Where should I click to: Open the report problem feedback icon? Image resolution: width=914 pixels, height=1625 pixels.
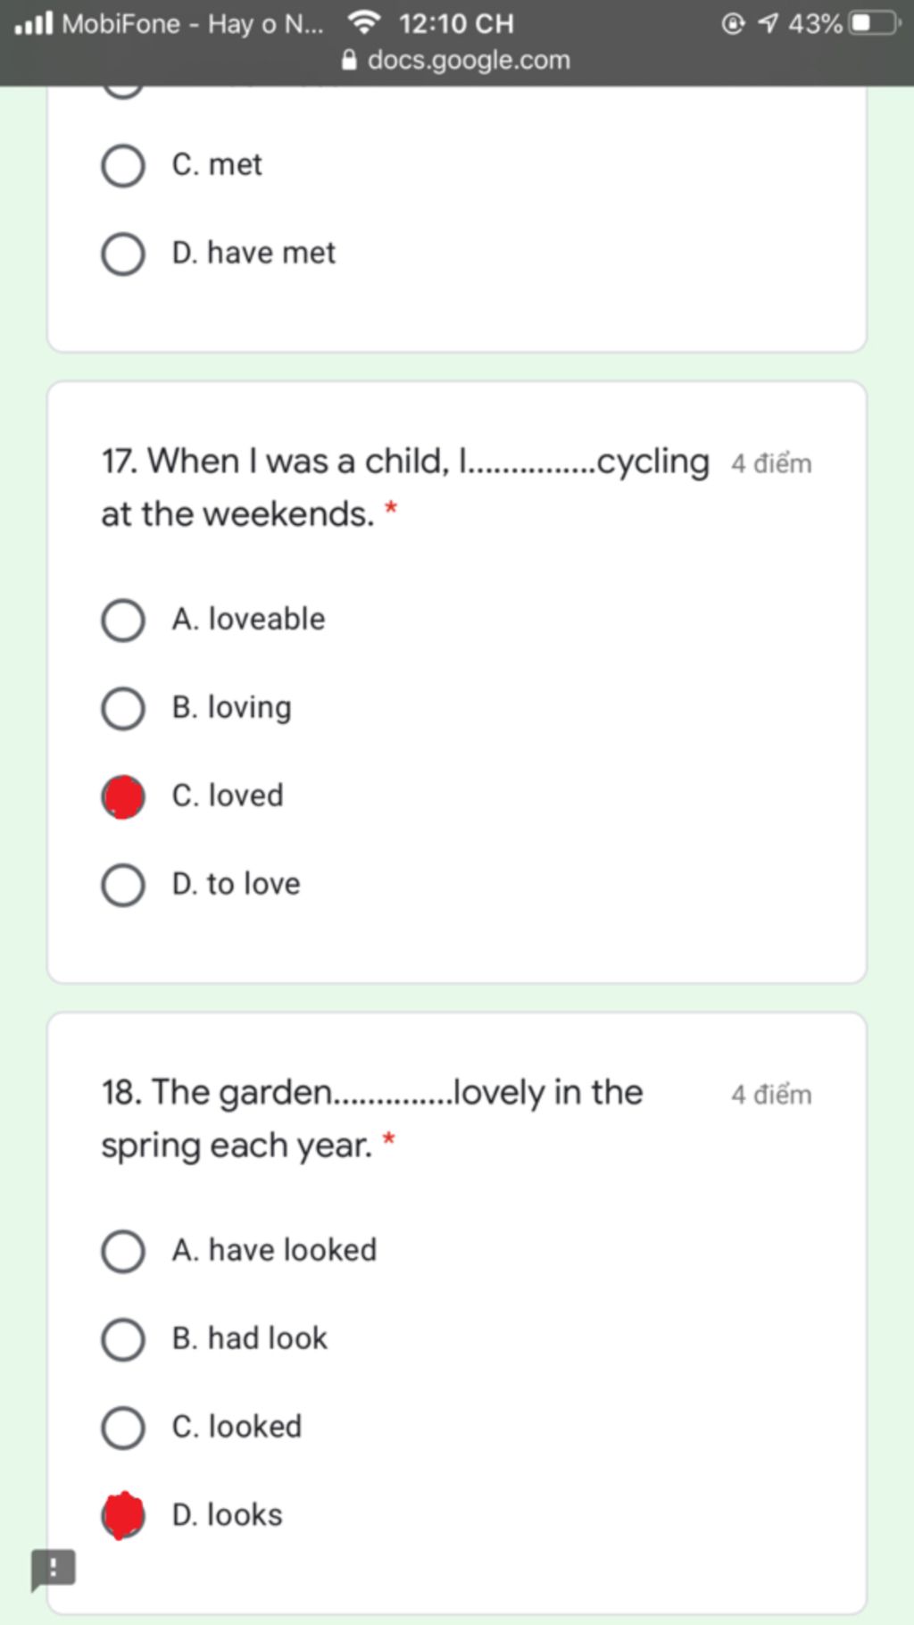pos(54,1569)
